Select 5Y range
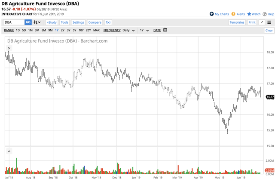The image size is (275, 179). click(74, 30)
